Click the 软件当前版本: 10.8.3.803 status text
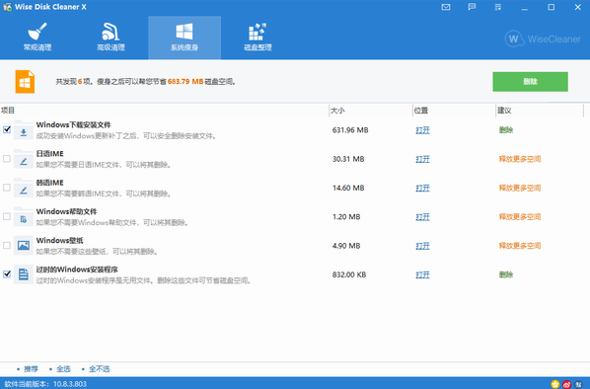Screen dimensions: 590x389 click(x=45, y=384)
